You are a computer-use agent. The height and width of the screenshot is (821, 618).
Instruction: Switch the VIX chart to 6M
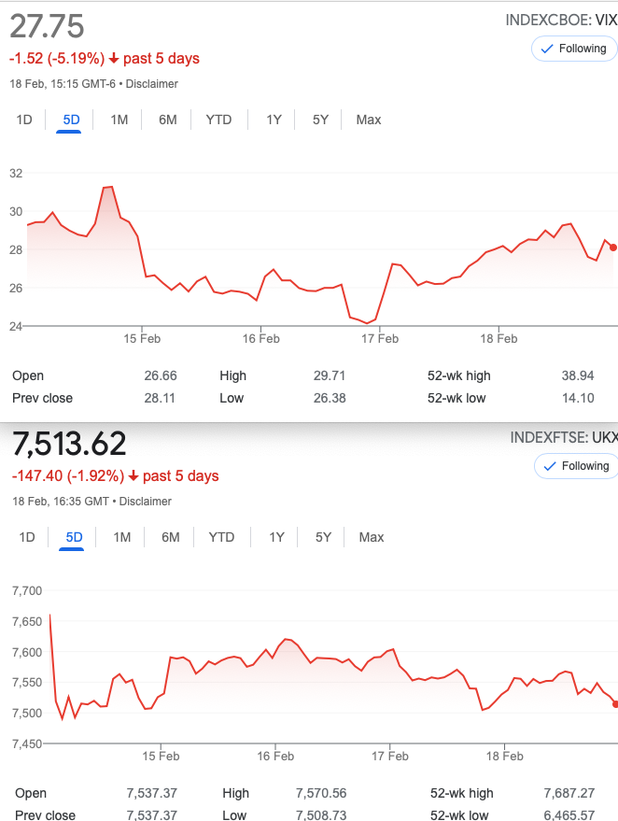167,120
